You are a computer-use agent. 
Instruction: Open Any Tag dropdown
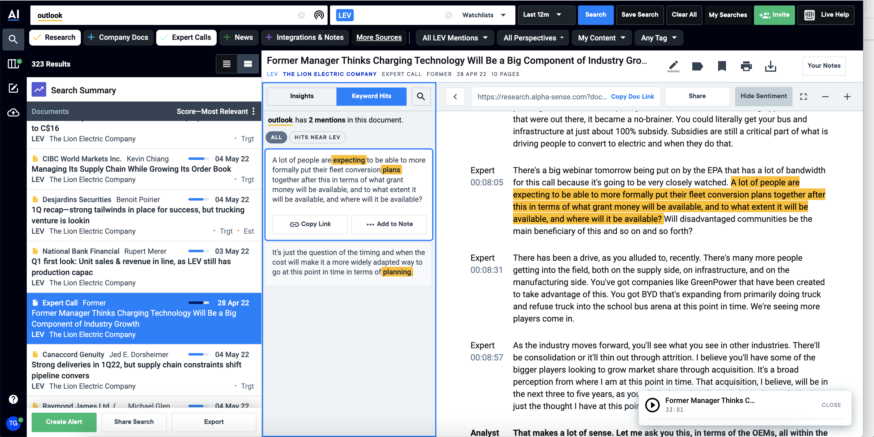coord(659,38)
